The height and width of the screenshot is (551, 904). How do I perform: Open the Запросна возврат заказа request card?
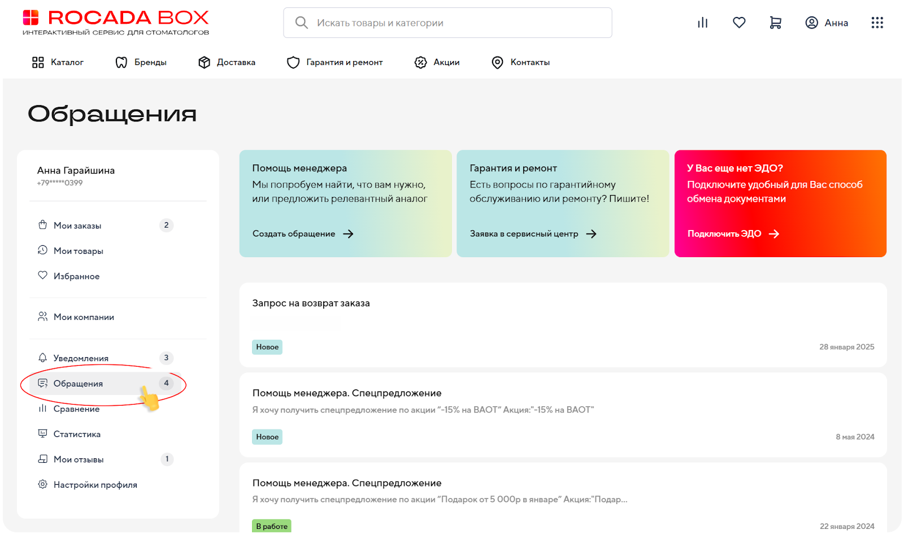click(x=563, y=325)
